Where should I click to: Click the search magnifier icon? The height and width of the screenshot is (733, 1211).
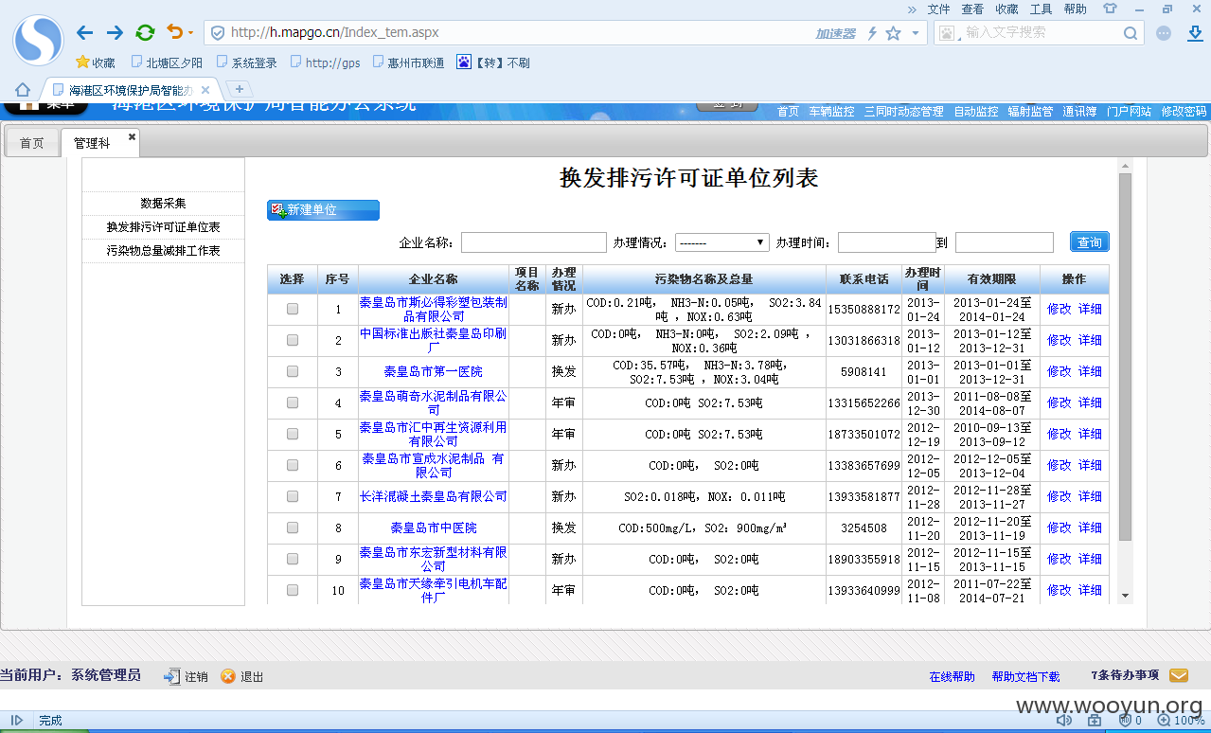pyautogui.click(x=1131, y=33)
